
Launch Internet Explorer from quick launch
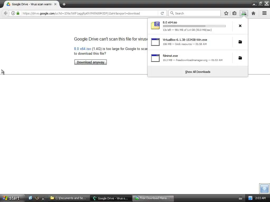click(x=31, y=198)
